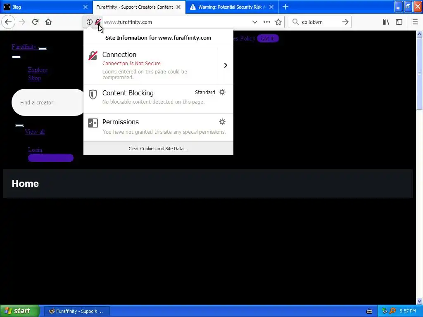423x317 pixels.
Task: Click the insecure padlock icon in address bar
Action: click(x=97, y=22)
